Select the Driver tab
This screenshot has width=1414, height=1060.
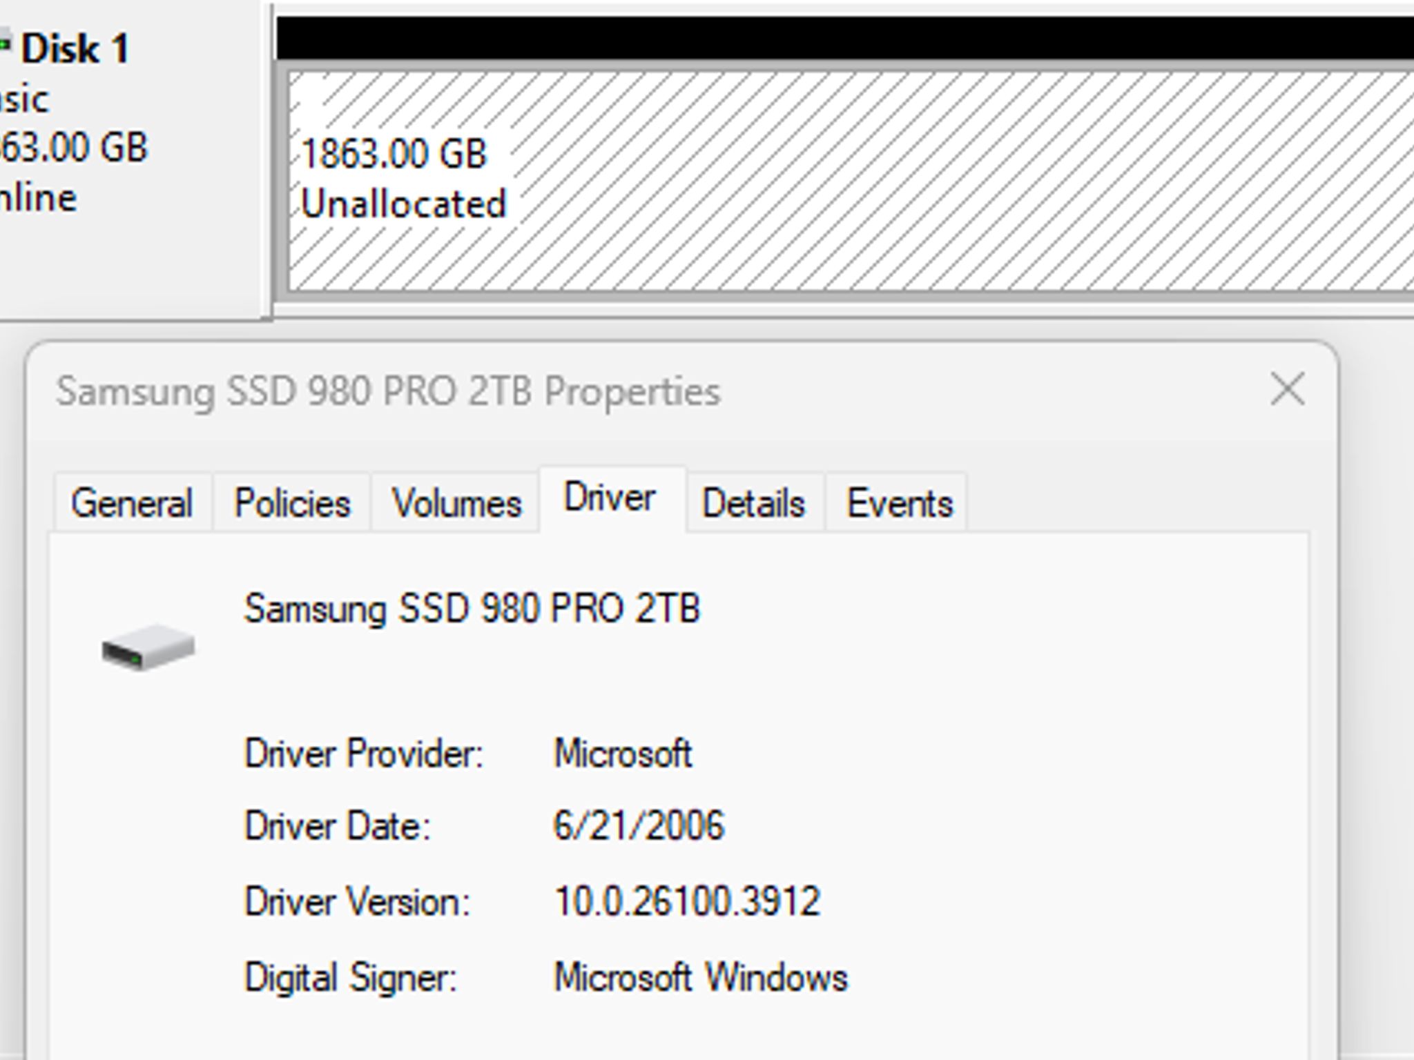(612, 498)
